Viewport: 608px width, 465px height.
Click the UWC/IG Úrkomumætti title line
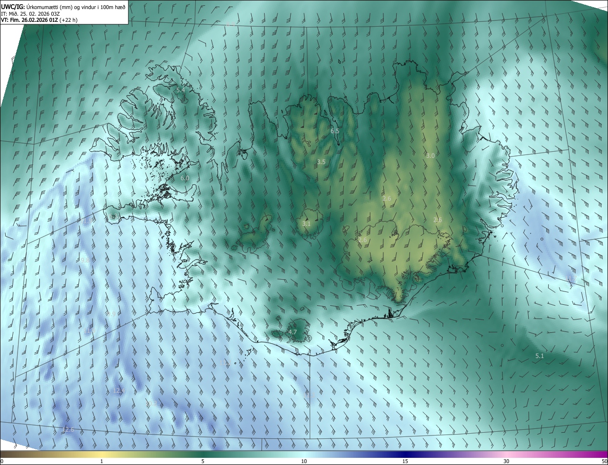63,7
